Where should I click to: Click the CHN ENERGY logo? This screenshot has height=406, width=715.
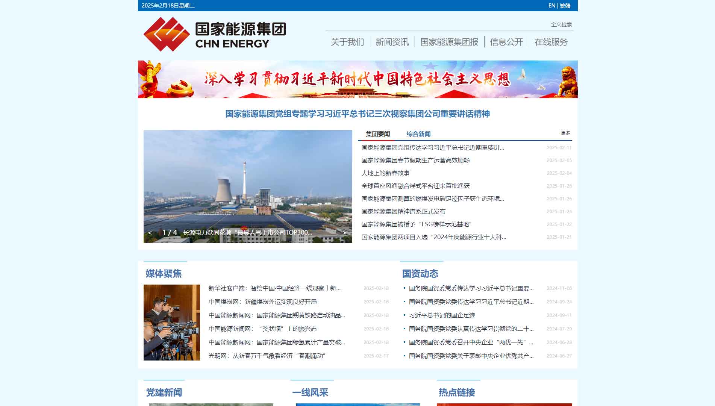tap(215, 34)
